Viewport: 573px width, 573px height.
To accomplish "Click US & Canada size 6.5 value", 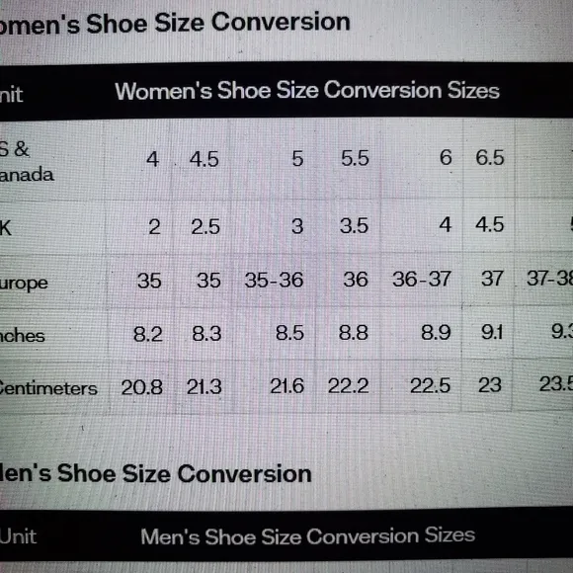I will coord(490,157).
